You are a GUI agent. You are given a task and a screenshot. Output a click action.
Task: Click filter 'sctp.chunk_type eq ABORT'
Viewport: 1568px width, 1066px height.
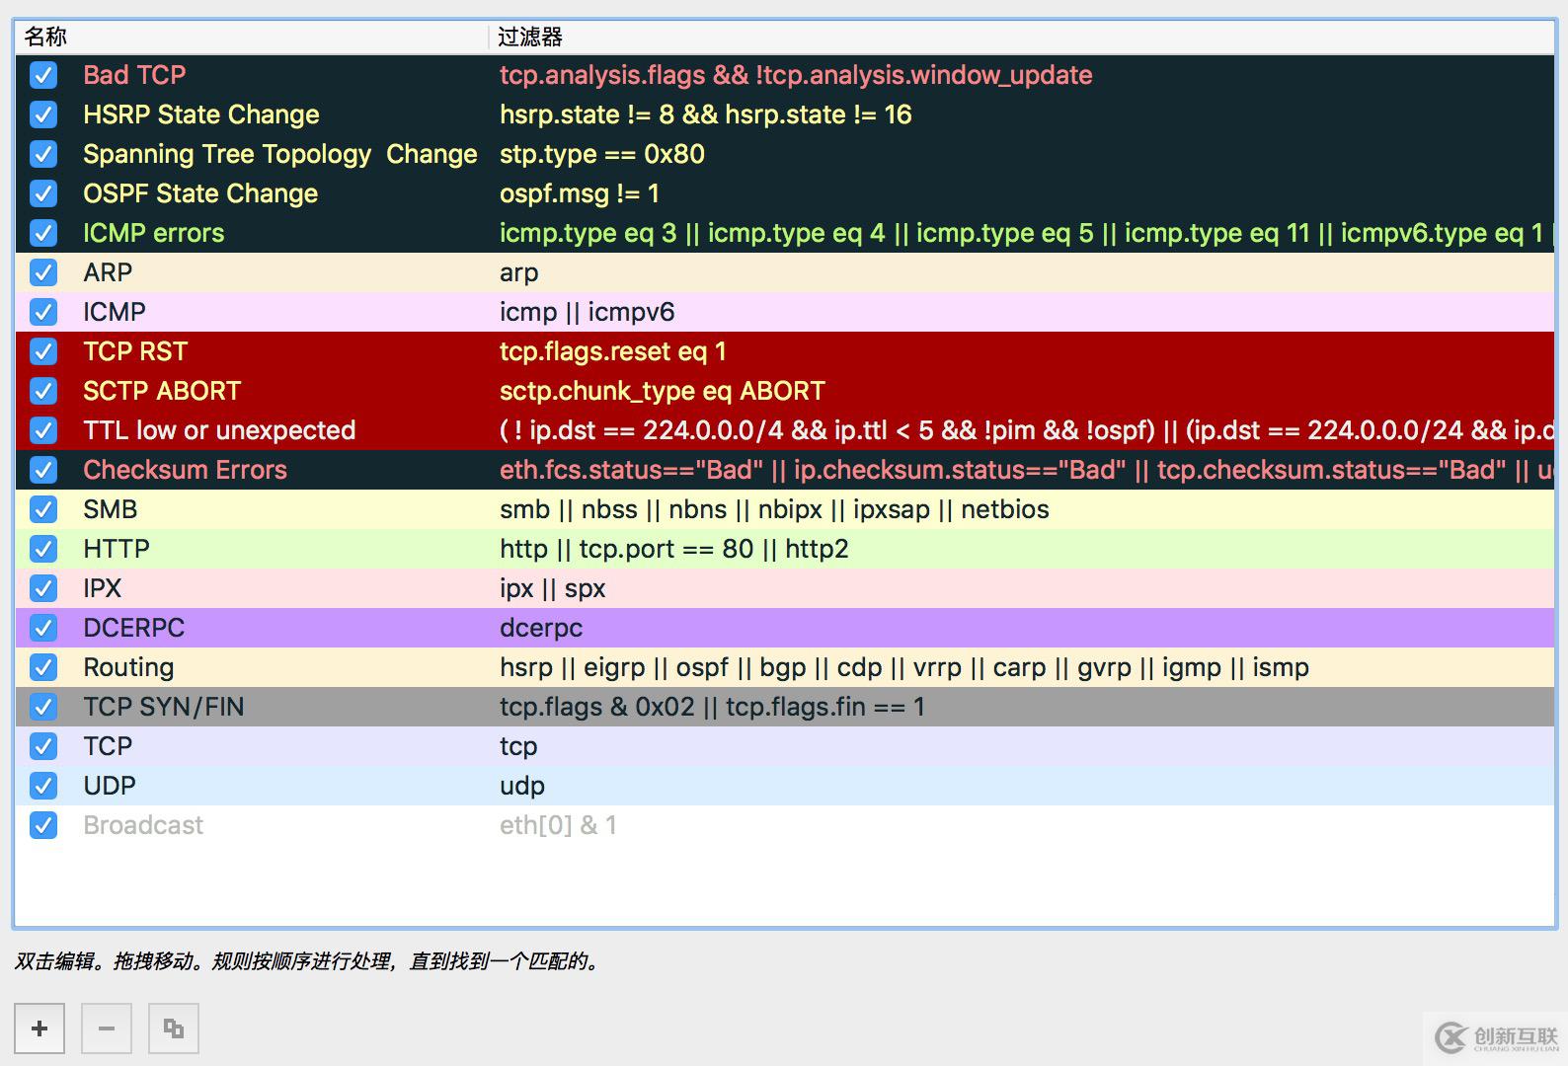click(663, 391)
